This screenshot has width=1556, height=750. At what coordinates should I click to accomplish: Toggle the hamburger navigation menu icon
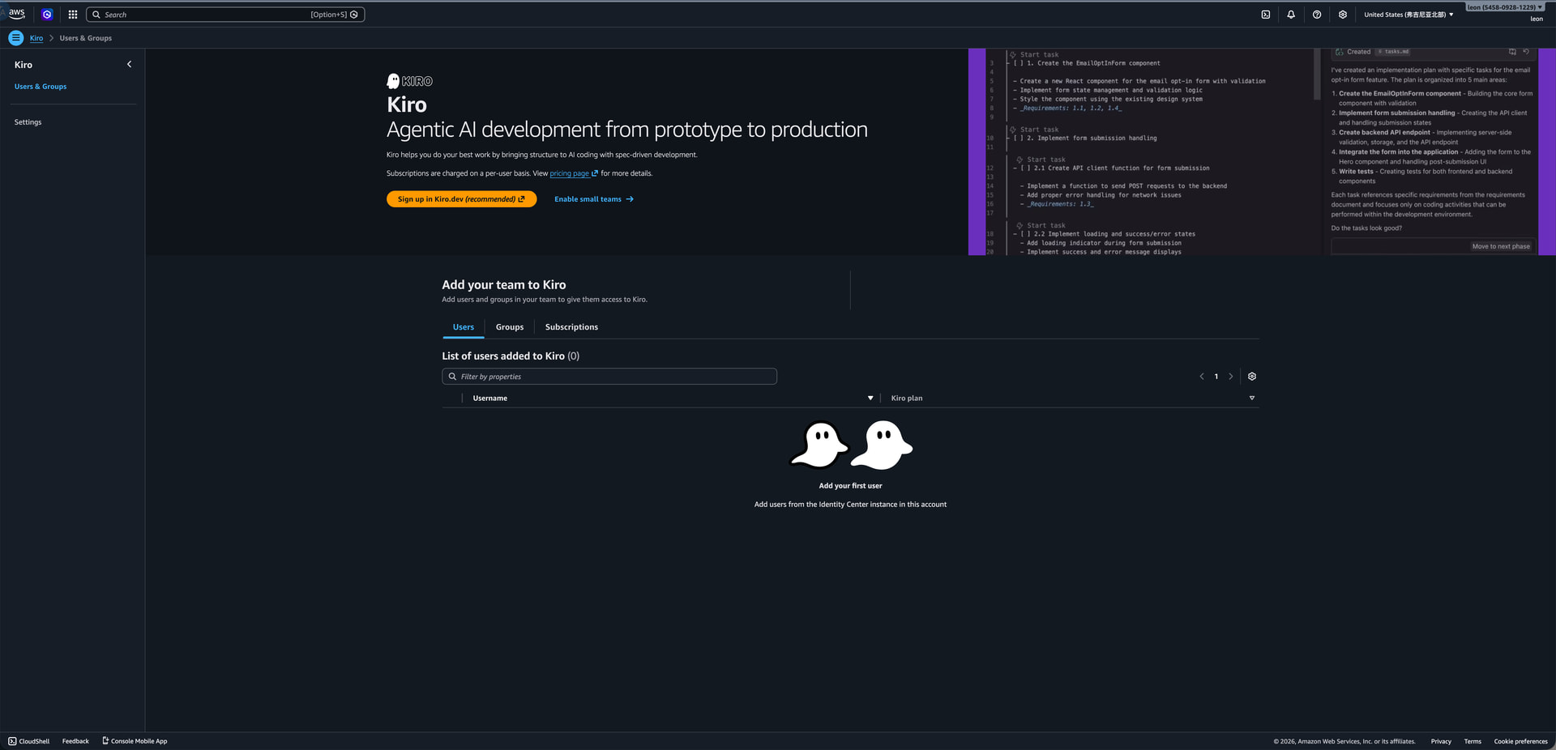click(15, 38)
